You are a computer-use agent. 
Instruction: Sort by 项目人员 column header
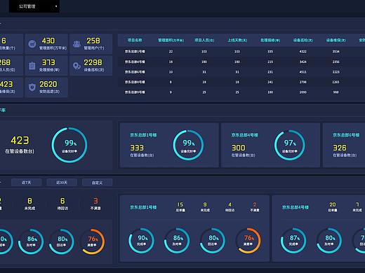pyautogui.click(x=204, y=40)
